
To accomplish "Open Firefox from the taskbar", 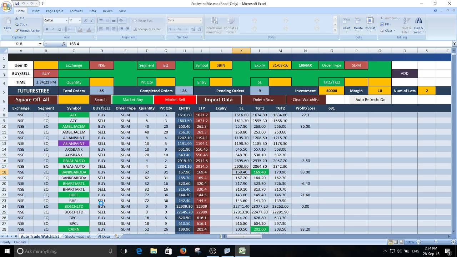I will 183,251.
